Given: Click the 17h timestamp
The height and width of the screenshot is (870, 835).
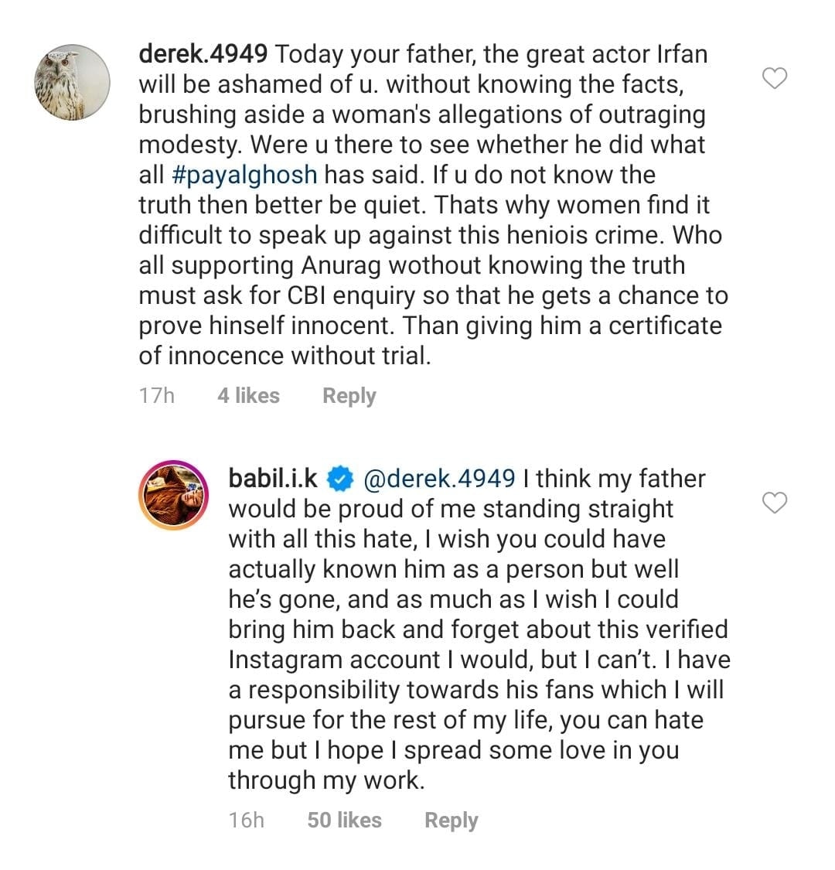Looking at the screenshot, I should tap(156, 396).
